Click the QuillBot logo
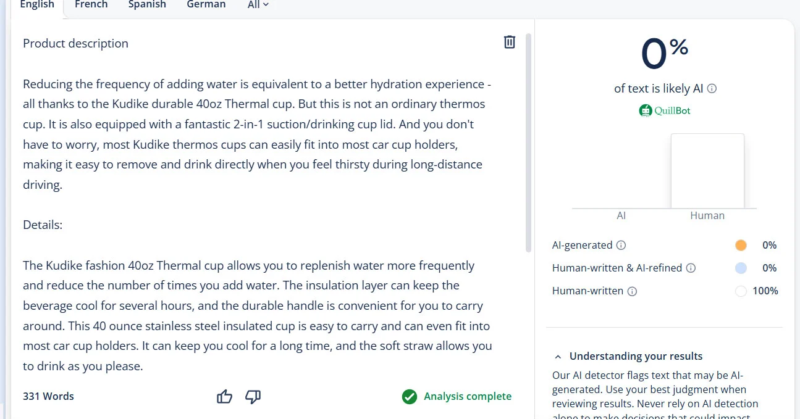The width and height of the screenshot is (800, 419). point(665,111)
